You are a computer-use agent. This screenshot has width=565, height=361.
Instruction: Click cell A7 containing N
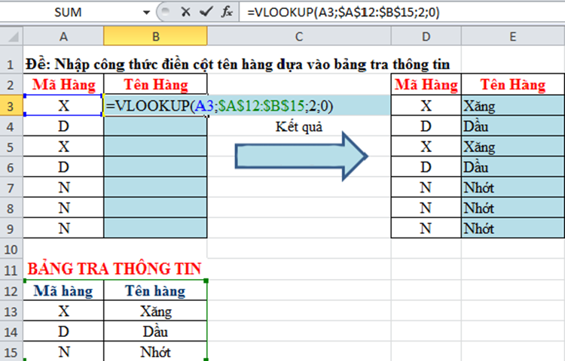(64, 188)
